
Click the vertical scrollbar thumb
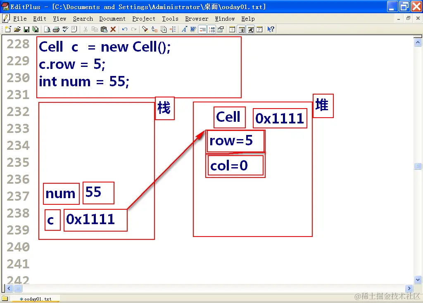pos(418,166)
